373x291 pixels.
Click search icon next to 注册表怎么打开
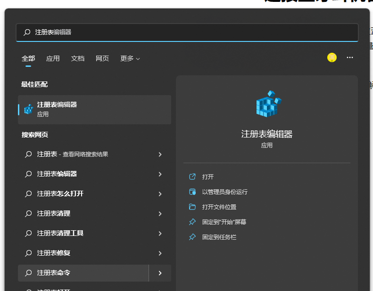[x=28, y=194]
